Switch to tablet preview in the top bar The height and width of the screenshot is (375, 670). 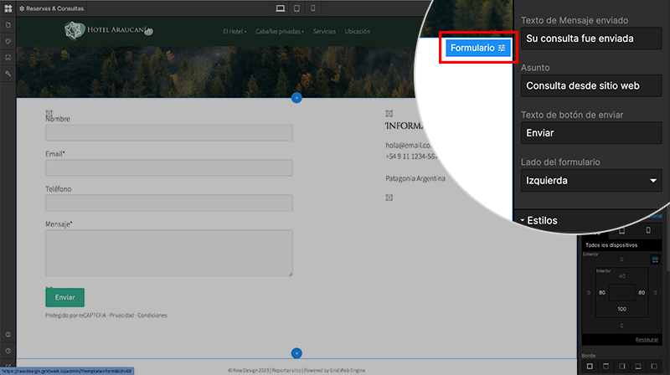[296, 8]
